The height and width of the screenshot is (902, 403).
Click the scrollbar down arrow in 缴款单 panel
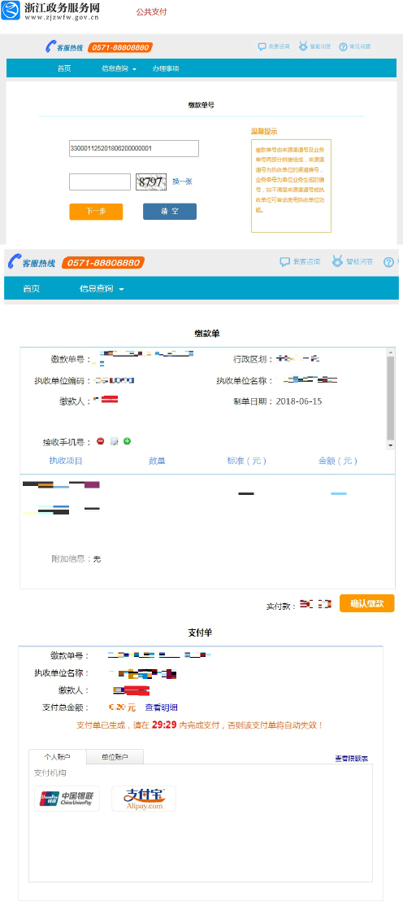(x=390, y=445)
